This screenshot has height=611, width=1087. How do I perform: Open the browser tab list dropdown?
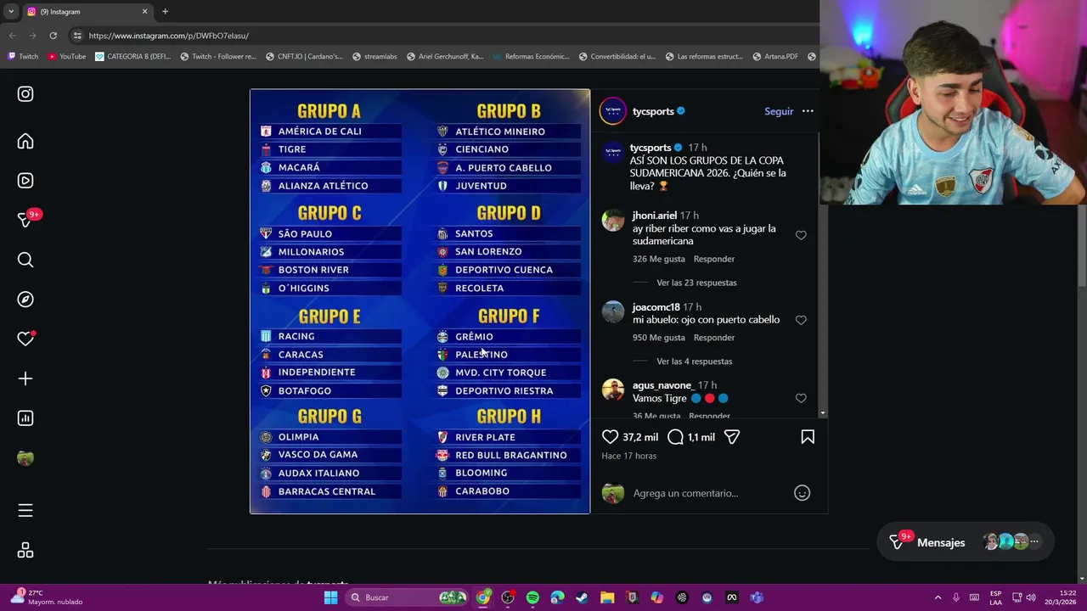pos(10,11)
